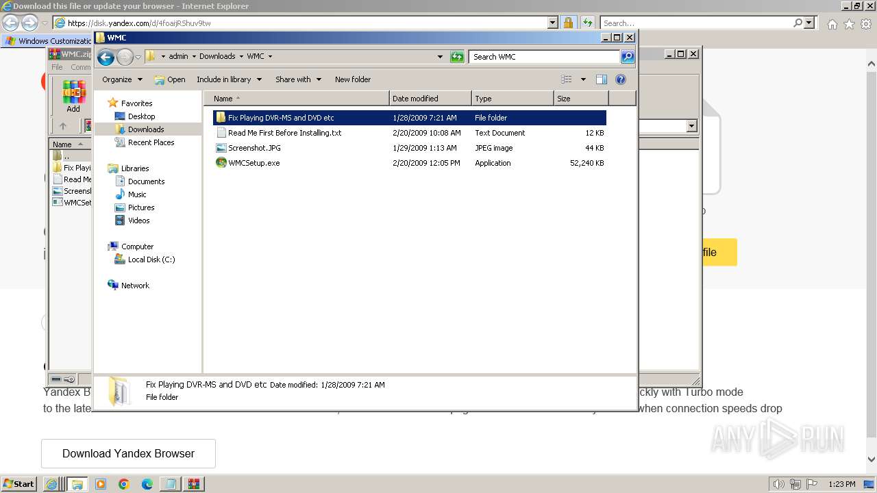Click admin in the breadcrumb path

point(178,57)
